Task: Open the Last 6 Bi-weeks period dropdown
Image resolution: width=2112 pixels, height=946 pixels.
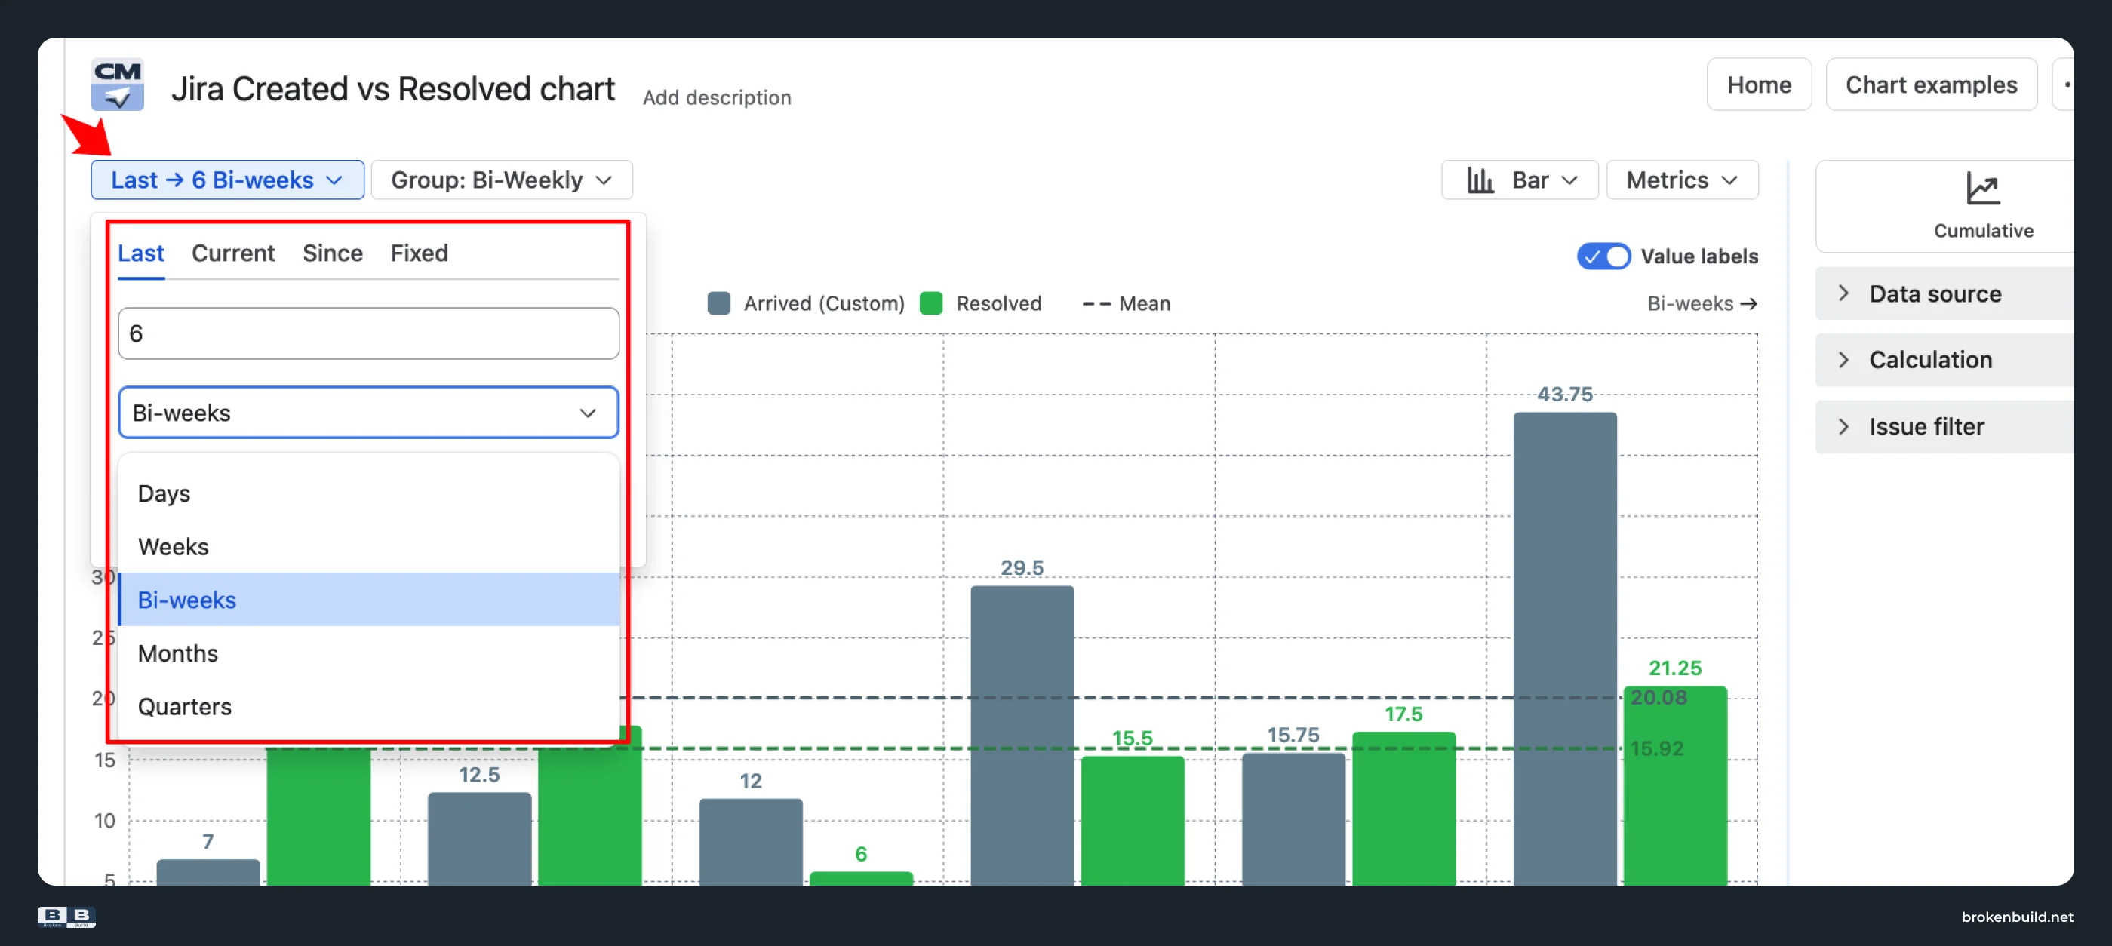Action: click(x=227, y=180)
